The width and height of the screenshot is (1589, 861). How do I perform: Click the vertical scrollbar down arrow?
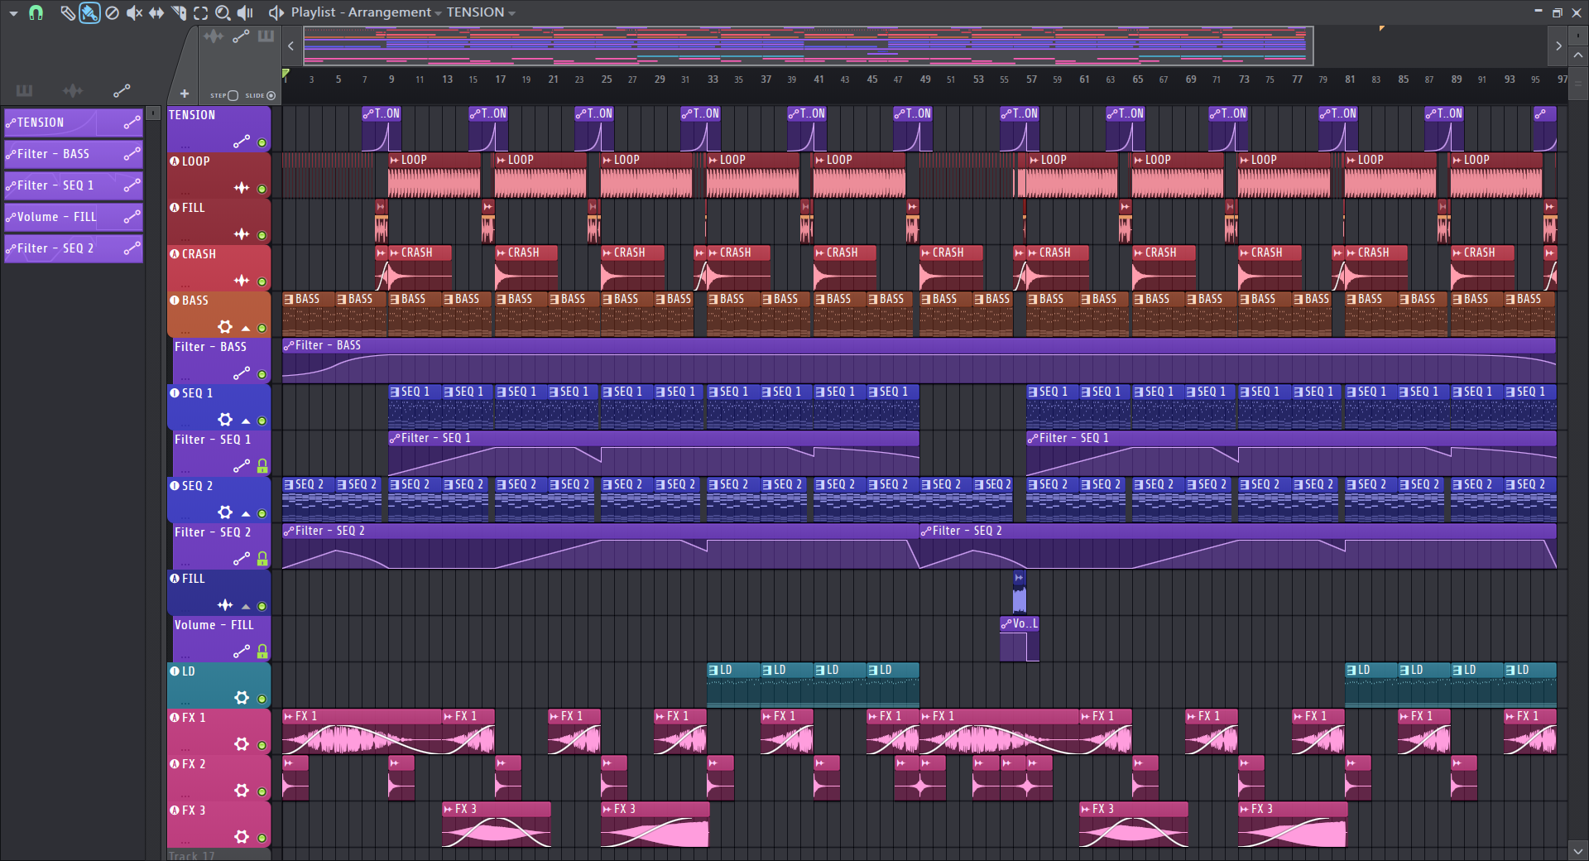[x=1578, y=850]
